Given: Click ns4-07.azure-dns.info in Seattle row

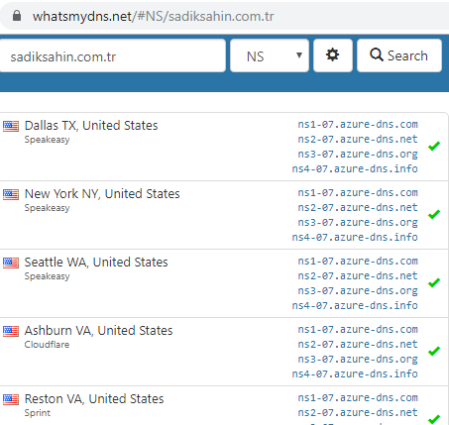Looking at the screenshot, I should pyautogui.click(x=355, y=306).
